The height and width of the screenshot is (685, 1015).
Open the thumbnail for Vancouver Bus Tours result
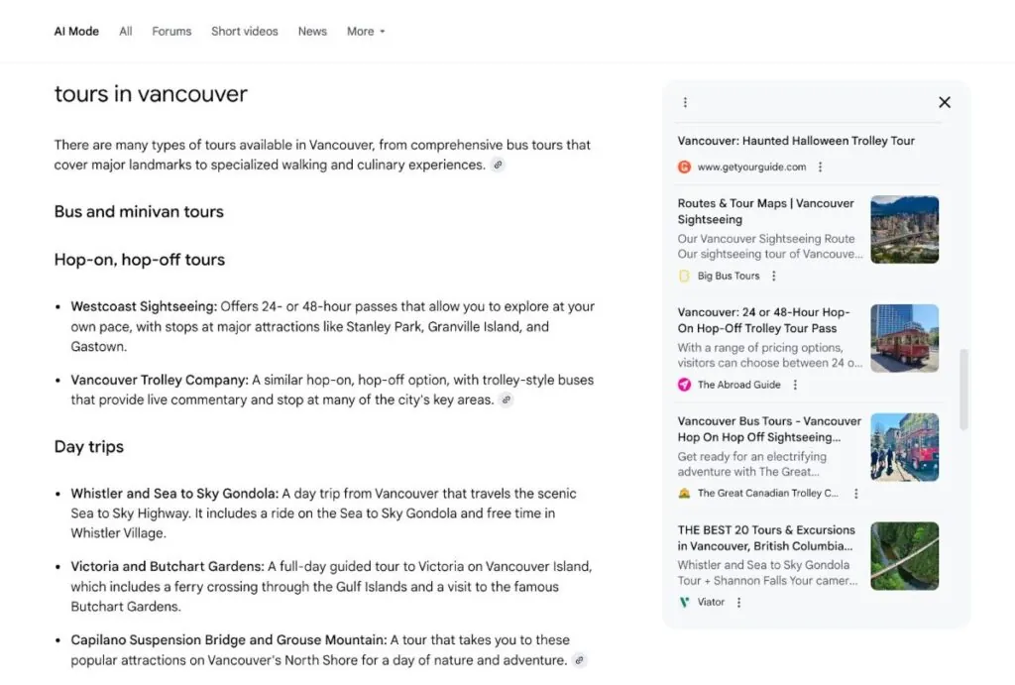[904, 447]
